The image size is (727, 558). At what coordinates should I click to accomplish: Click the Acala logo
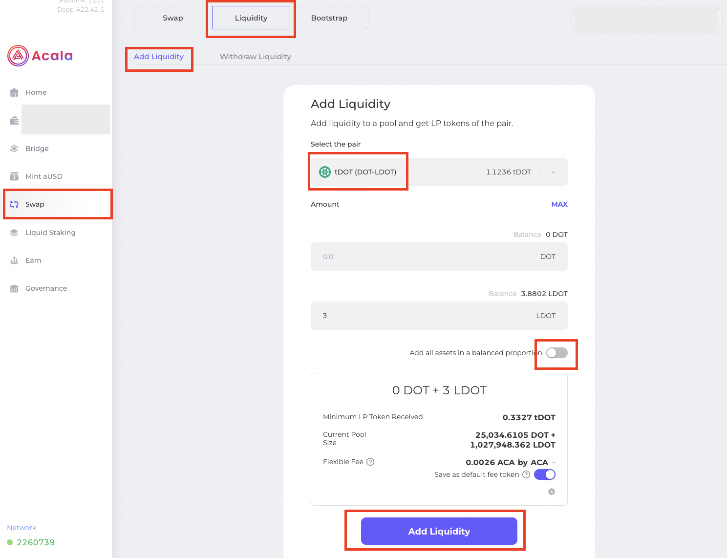(x=40, y=56)
